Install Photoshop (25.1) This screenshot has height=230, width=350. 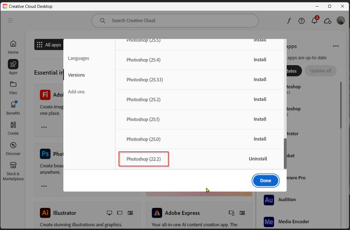click(260, 119)
